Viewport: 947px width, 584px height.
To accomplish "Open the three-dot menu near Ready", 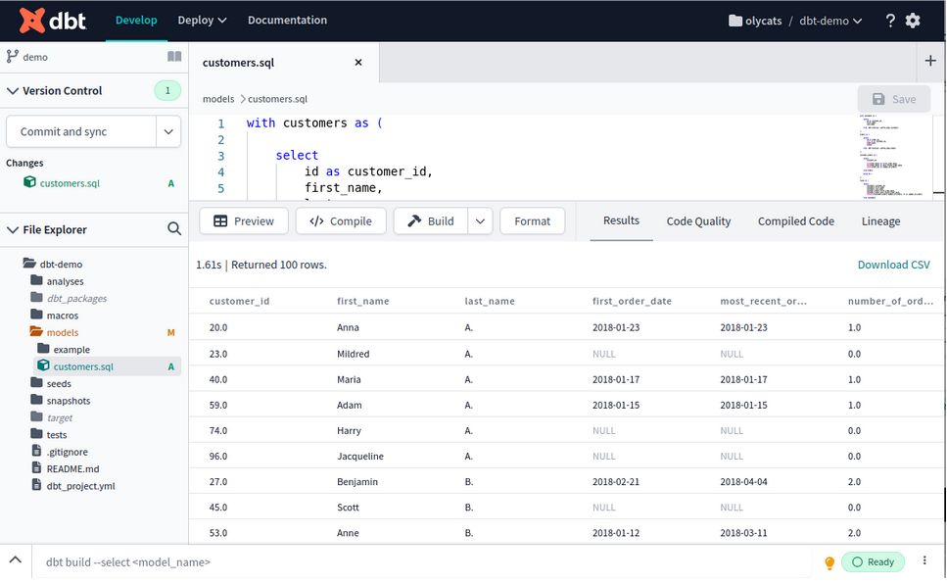I will pos(924,561).
